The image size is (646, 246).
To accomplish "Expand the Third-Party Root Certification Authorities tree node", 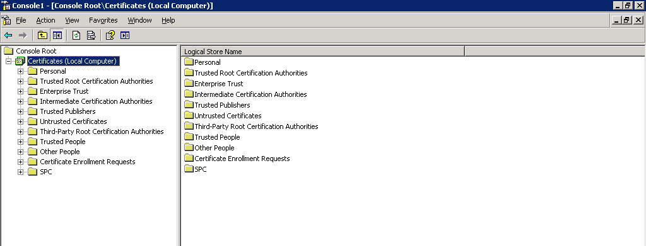I will tap(20, 131).
